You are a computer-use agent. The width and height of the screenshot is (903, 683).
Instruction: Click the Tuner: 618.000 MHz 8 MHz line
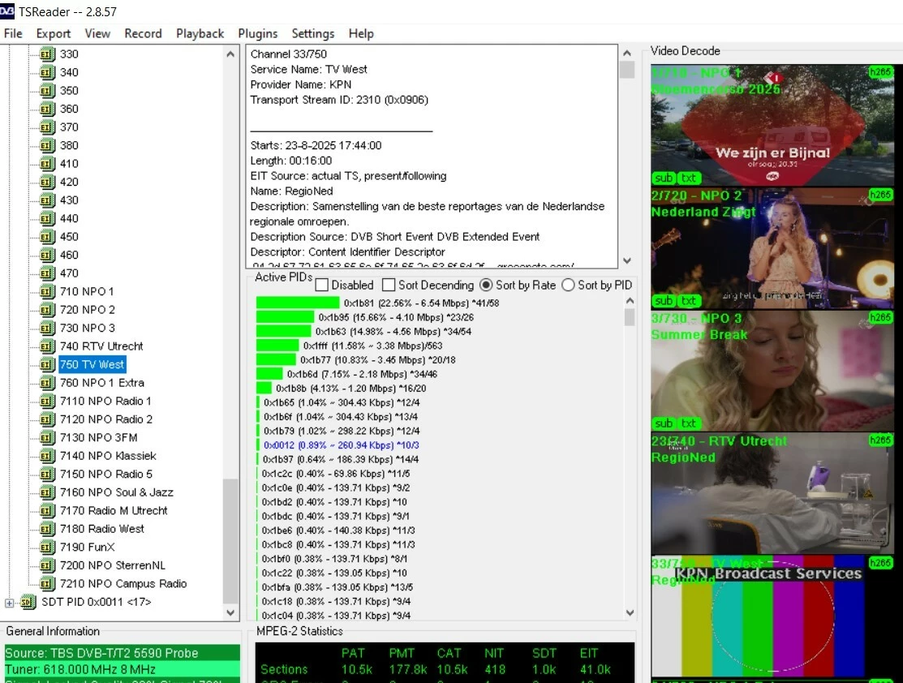[122, 669]
